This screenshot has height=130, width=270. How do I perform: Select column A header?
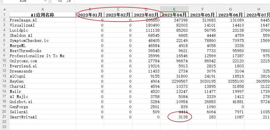pos(43,9)
